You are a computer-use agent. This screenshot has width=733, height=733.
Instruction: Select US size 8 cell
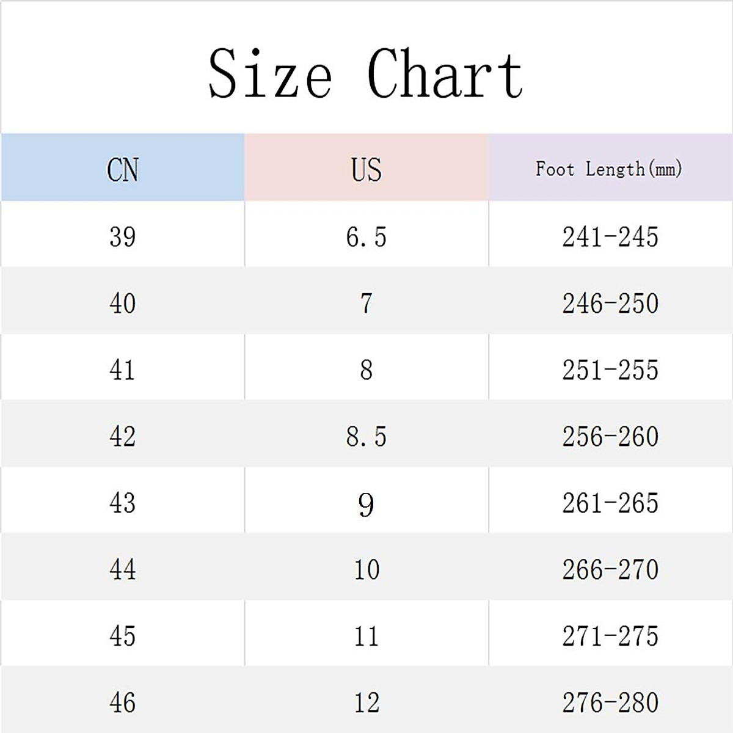(366, 370)
